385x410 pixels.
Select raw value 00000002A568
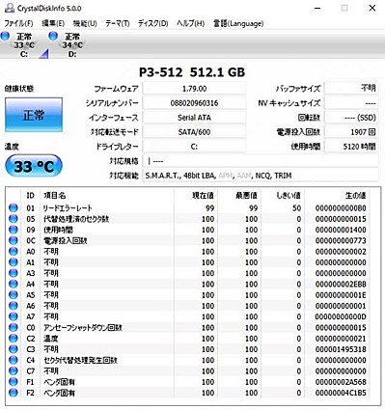(x=341, y=382)
